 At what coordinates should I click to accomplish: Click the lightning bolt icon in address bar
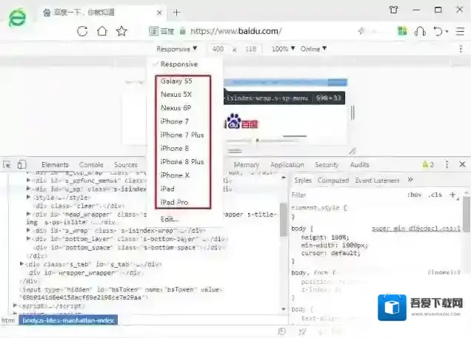pos(361,31)
